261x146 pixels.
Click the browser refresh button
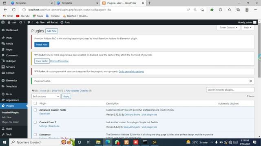pyautogui.click(x=13, y=10)
